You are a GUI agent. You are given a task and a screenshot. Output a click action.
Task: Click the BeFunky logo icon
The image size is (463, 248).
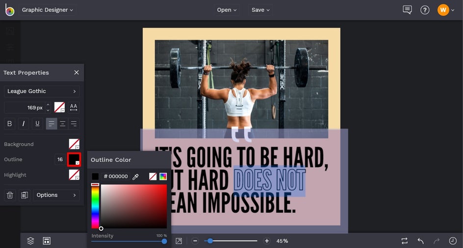9,10
